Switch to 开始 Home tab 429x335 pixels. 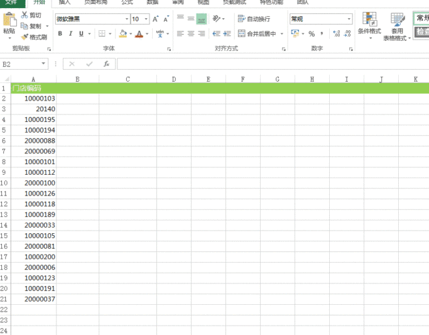(x=39, y=3)
